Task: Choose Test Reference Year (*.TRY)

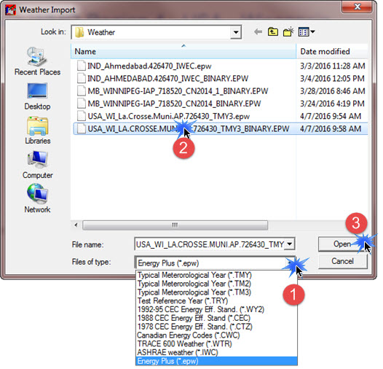Action: point(216,300)
